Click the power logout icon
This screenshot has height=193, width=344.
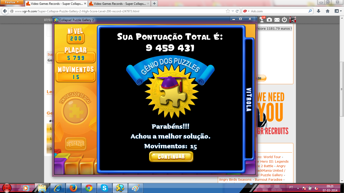(284, 20)
